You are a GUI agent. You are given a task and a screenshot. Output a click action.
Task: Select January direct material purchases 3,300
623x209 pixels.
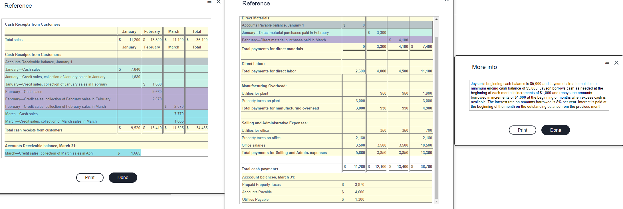tap(381, 33)
